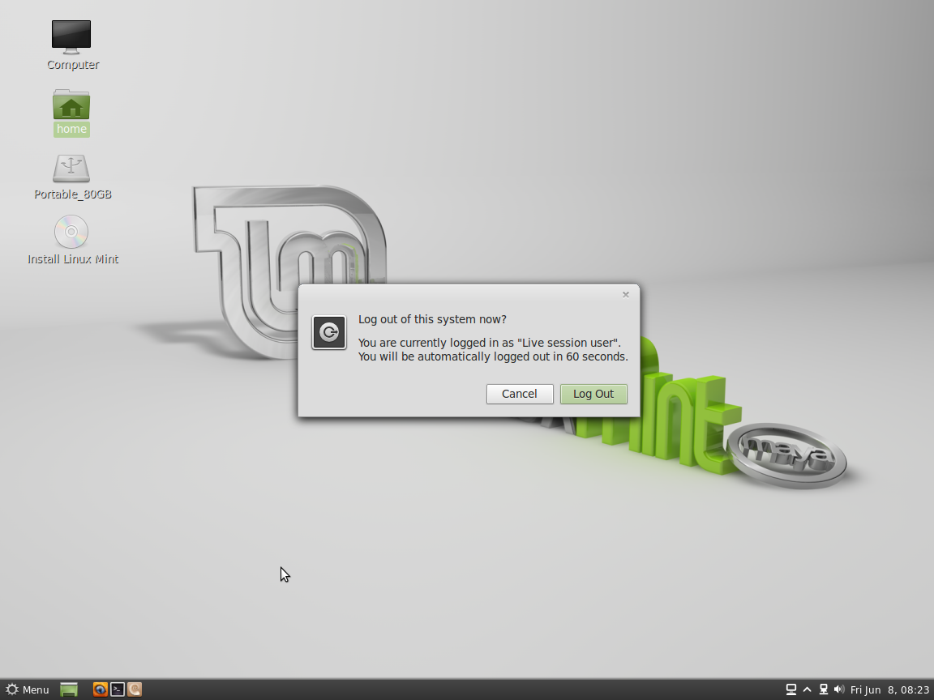Open the file manager shell icon launcher

pyautogui.click(x=135, y=689)
